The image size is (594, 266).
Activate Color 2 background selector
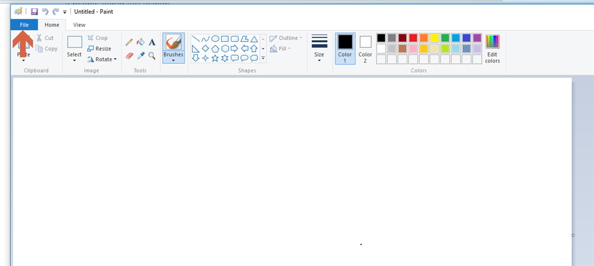(x=365, y=49)
